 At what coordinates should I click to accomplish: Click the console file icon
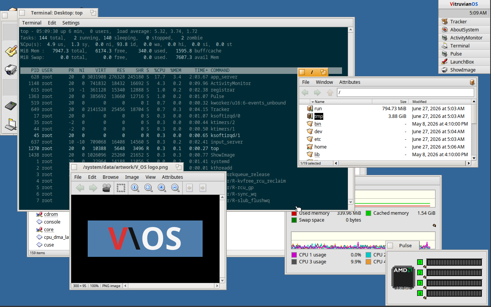coord(39,222)
